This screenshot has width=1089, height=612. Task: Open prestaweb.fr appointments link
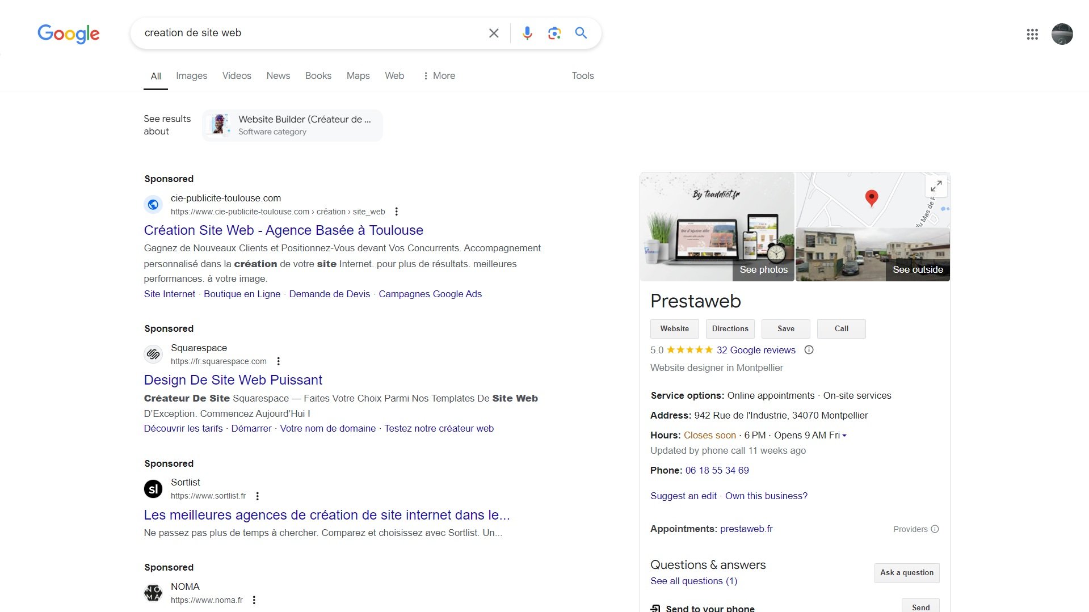pyautogui.click(x=746, y=529)
